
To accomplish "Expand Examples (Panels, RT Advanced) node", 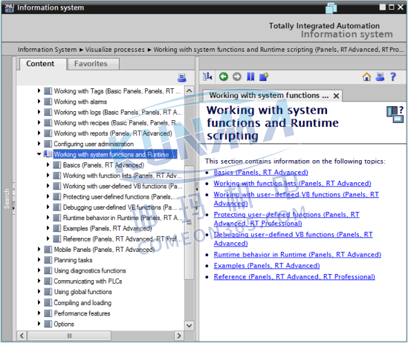I will (x=48, y=228).
